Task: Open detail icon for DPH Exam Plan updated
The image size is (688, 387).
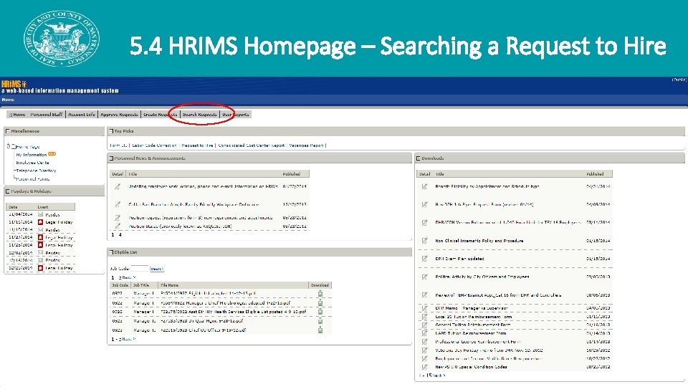Action: [x=424, y=259]
